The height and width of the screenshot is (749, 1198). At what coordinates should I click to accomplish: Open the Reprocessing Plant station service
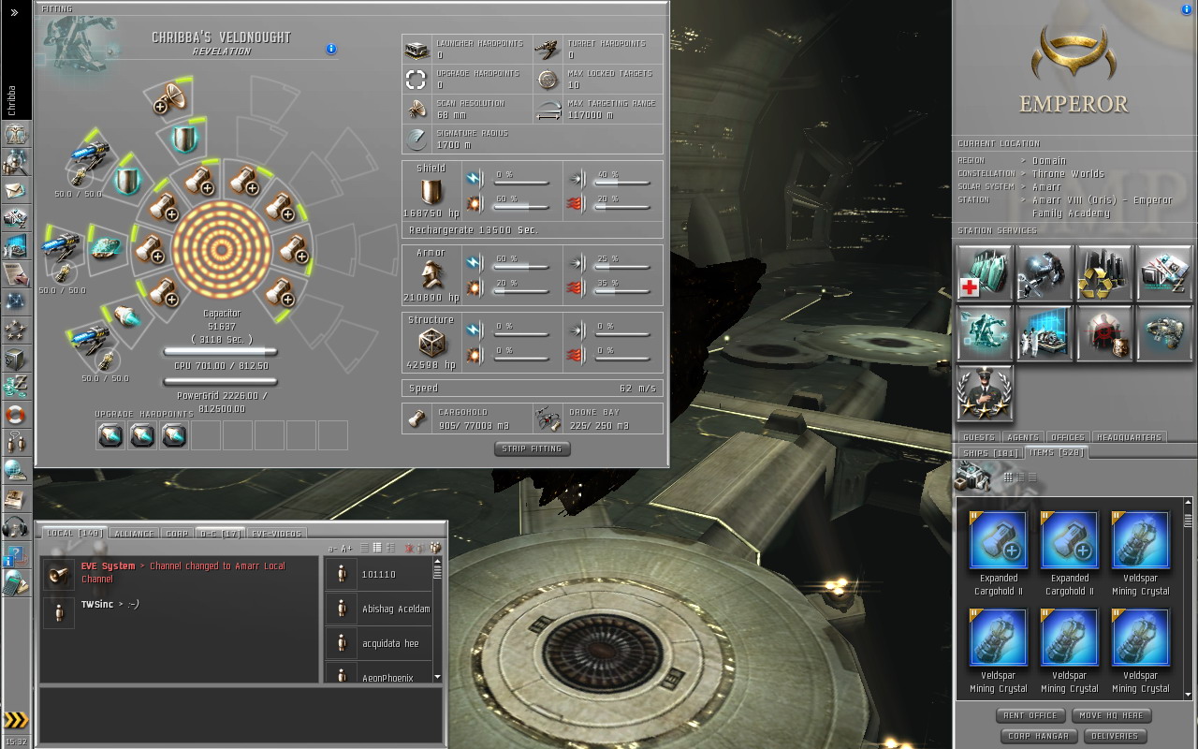pos(1104,273)
